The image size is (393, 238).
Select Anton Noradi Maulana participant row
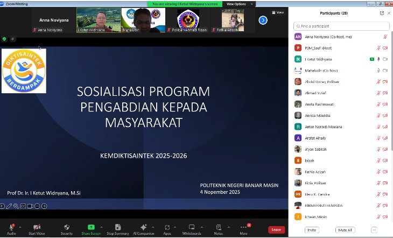click(x=341, y=127)
